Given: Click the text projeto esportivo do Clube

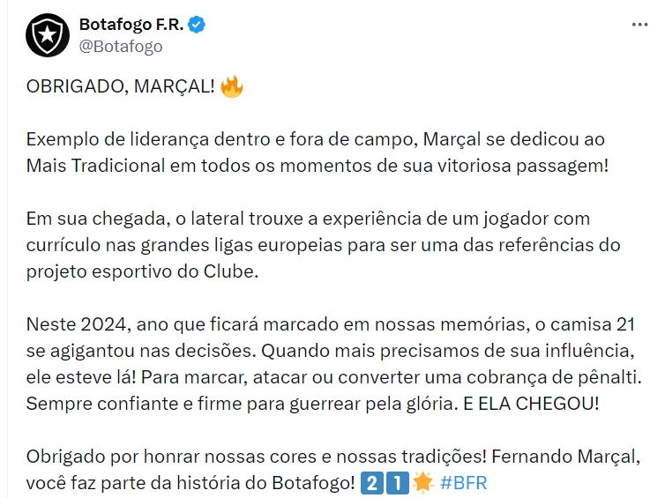Looking at the screenshot, I should 142,271.
